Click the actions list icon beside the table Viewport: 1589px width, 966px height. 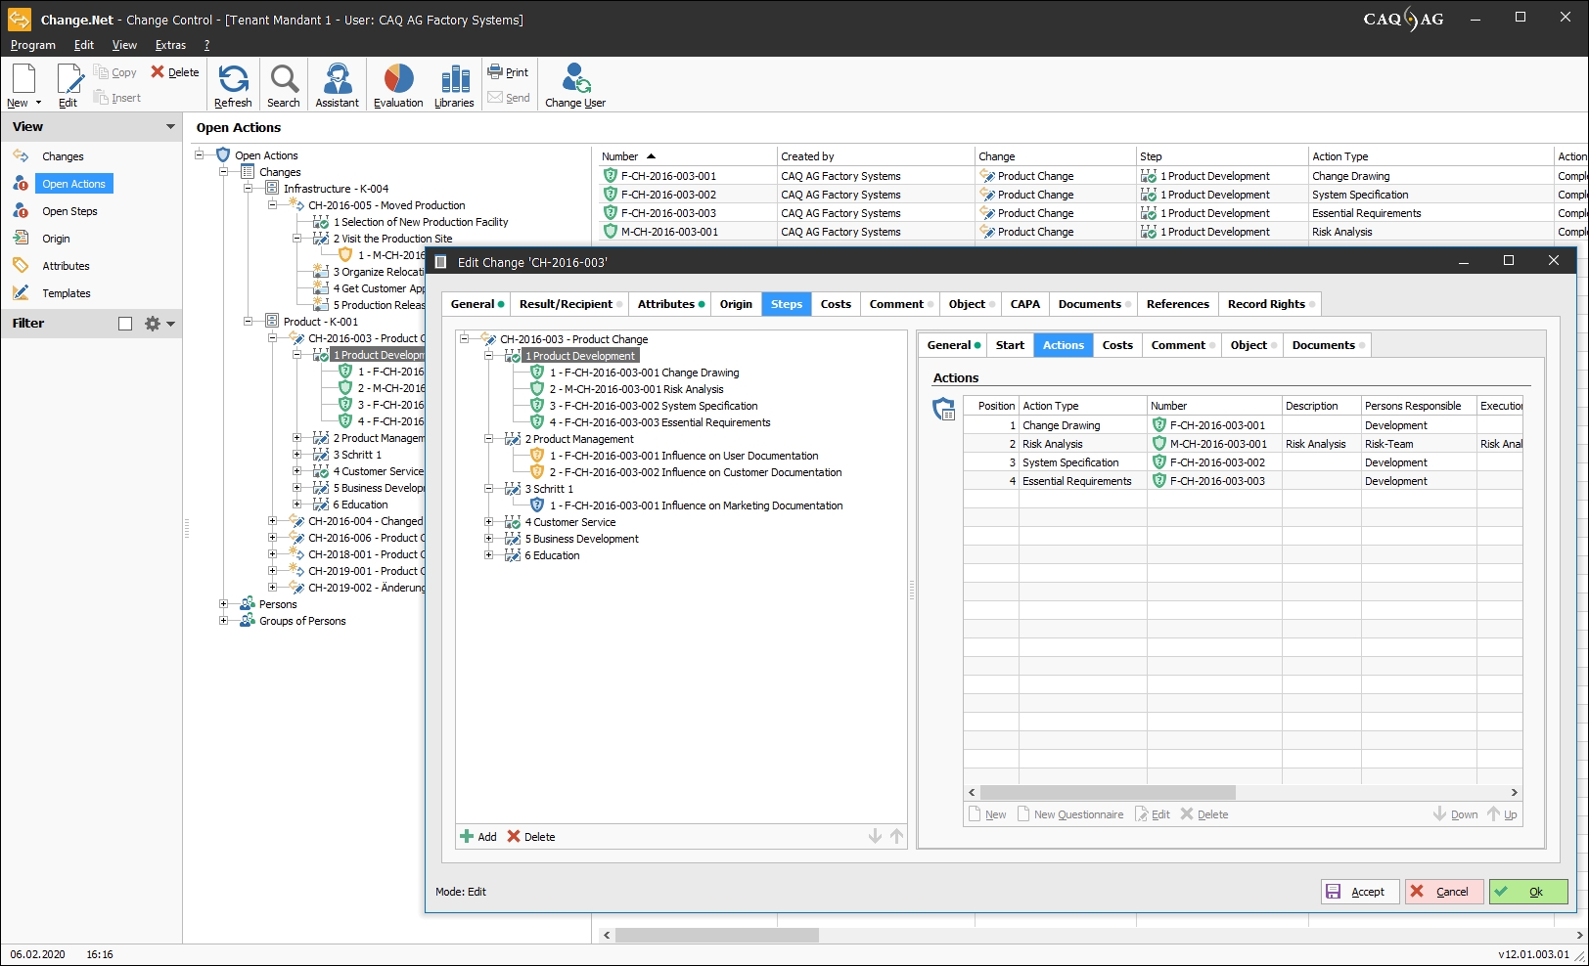coord(943,410)
